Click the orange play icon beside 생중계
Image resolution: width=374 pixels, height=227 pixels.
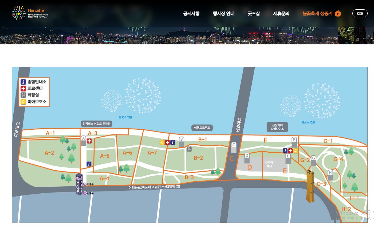tap(338, 13)
